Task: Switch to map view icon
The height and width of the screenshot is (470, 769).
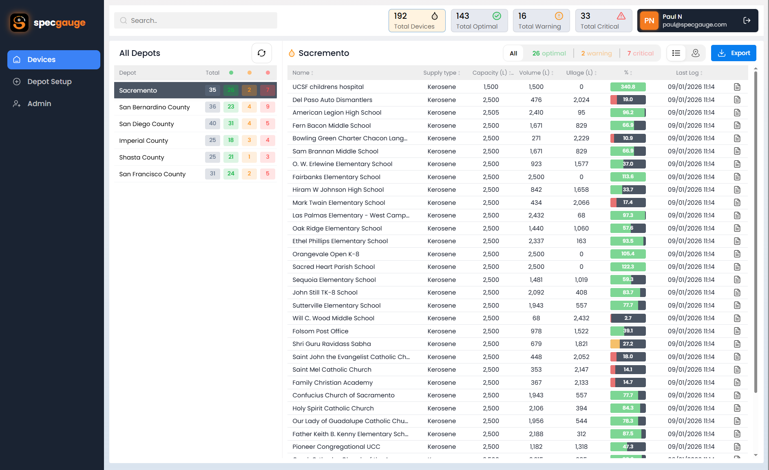Action: click(x=696, y=53)
